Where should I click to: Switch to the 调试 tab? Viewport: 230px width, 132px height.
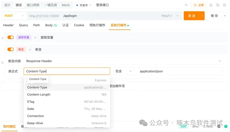point(19,5)
